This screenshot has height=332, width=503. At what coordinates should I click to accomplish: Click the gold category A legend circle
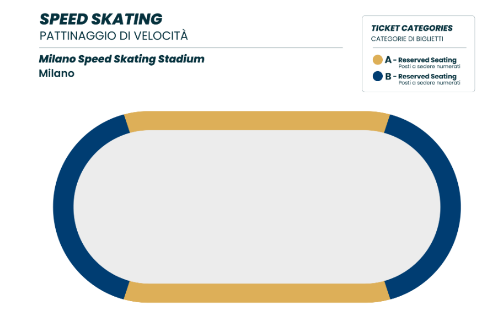(x=378, y=60)
